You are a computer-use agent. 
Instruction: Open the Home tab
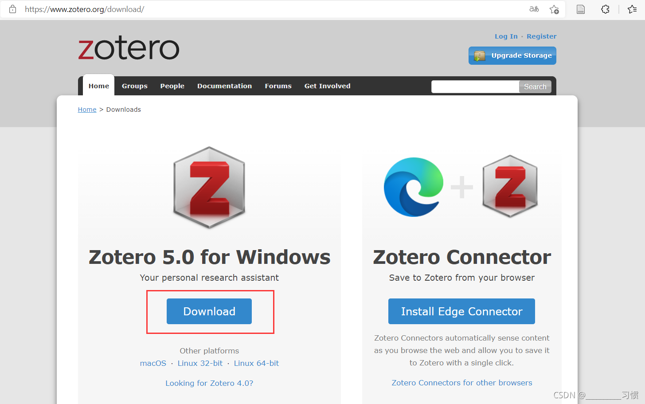[x=99, y=86]
